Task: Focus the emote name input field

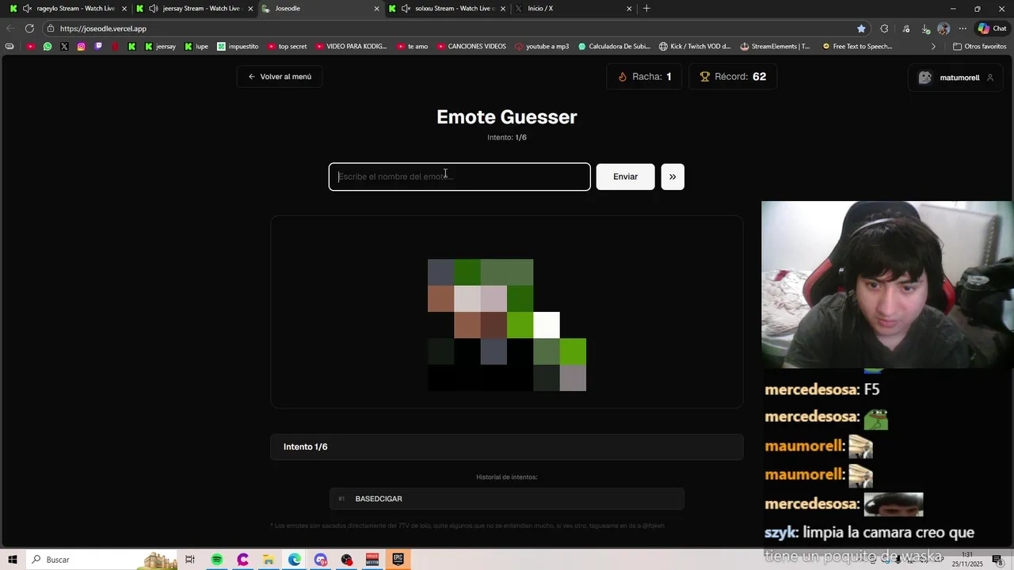Action: tap(459, 177)
